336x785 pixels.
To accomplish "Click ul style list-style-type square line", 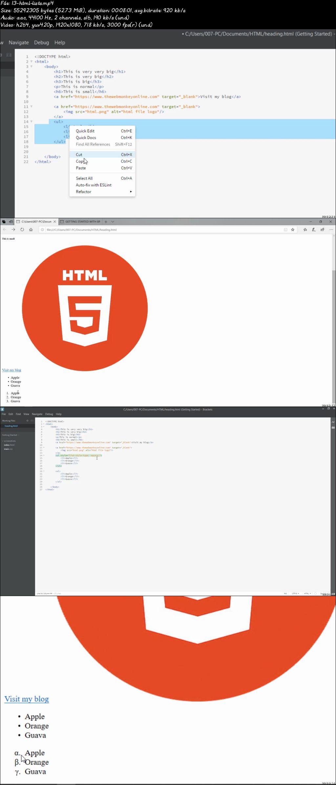I will [79, 455].
